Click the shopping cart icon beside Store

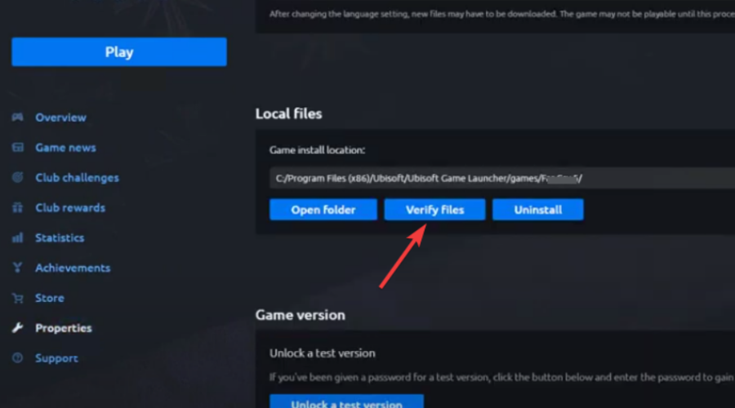tap(17, 298)
